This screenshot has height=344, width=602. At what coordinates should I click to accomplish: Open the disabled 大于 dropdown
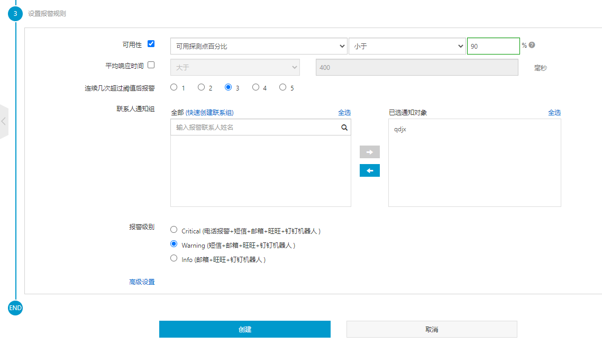pos(235,67)
